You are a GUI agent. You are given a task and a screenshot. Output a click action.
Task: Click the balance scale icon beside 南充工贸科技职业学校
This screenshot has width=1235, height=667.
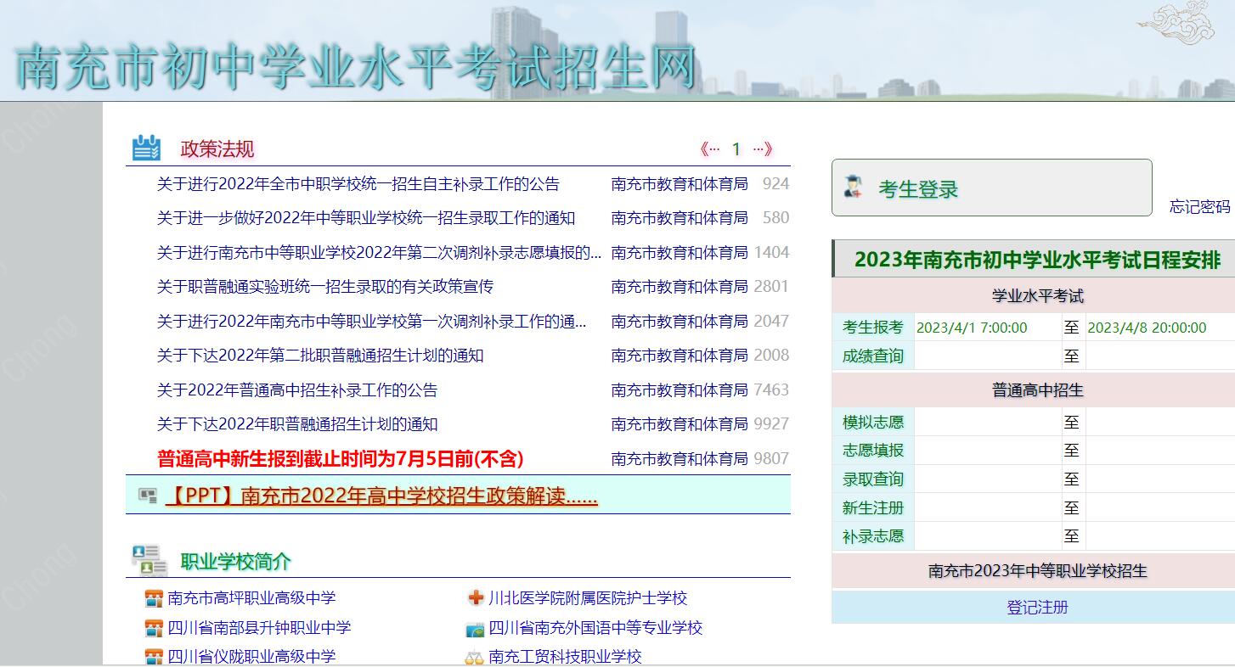pyautogui.click(x=474, y=657)
